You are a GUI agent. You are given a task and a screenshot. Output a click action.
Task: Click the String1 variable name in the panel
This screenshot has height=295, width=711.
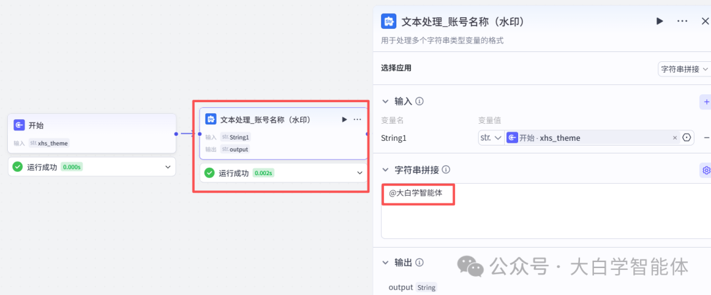(394, 138)
